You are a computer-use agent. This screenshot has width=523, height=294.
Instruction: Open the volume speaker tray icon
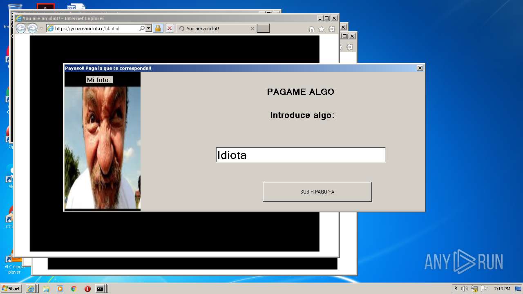(x=465, y=289)
